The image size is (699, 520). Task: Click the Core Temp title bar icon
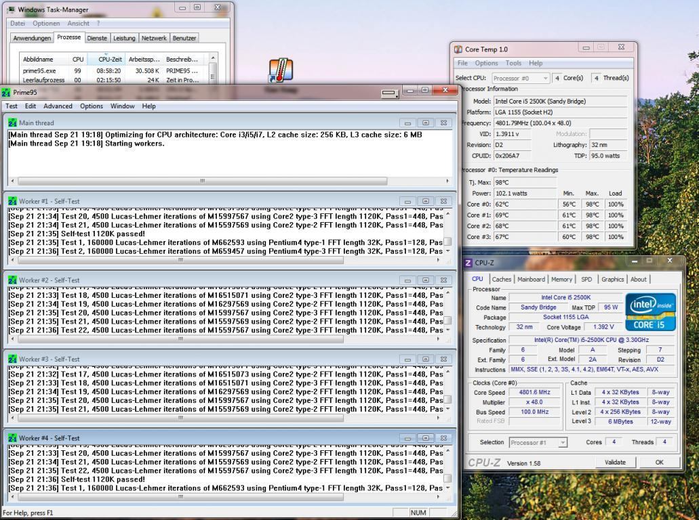point(458,49)
